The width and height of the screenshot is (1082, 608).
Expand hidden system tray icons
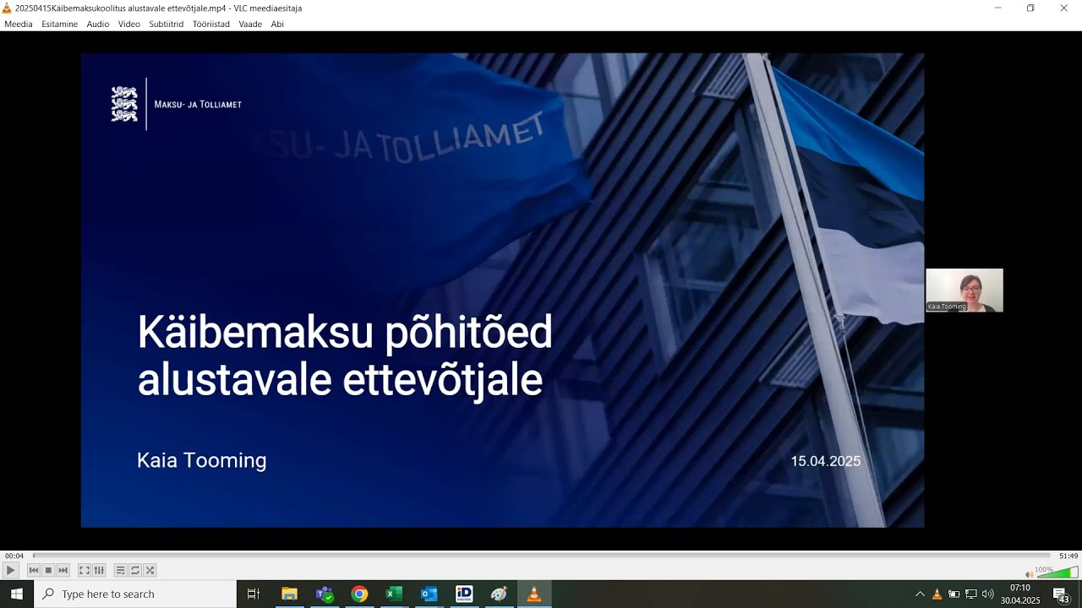click(920, 594)
